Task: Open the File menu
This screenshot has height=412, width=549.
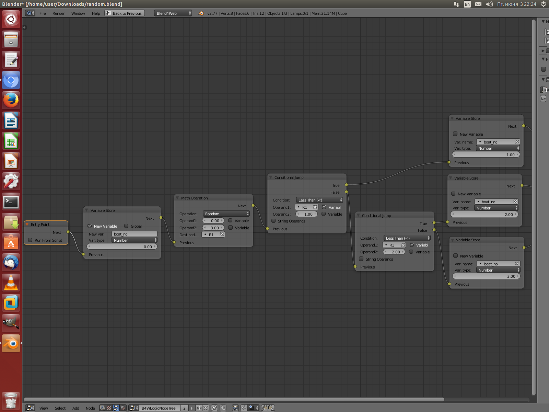Action: point(43,13)
